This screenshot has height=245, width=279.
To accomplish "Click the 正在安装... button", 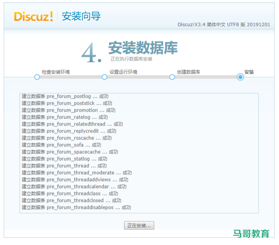I will pos(139,225).
